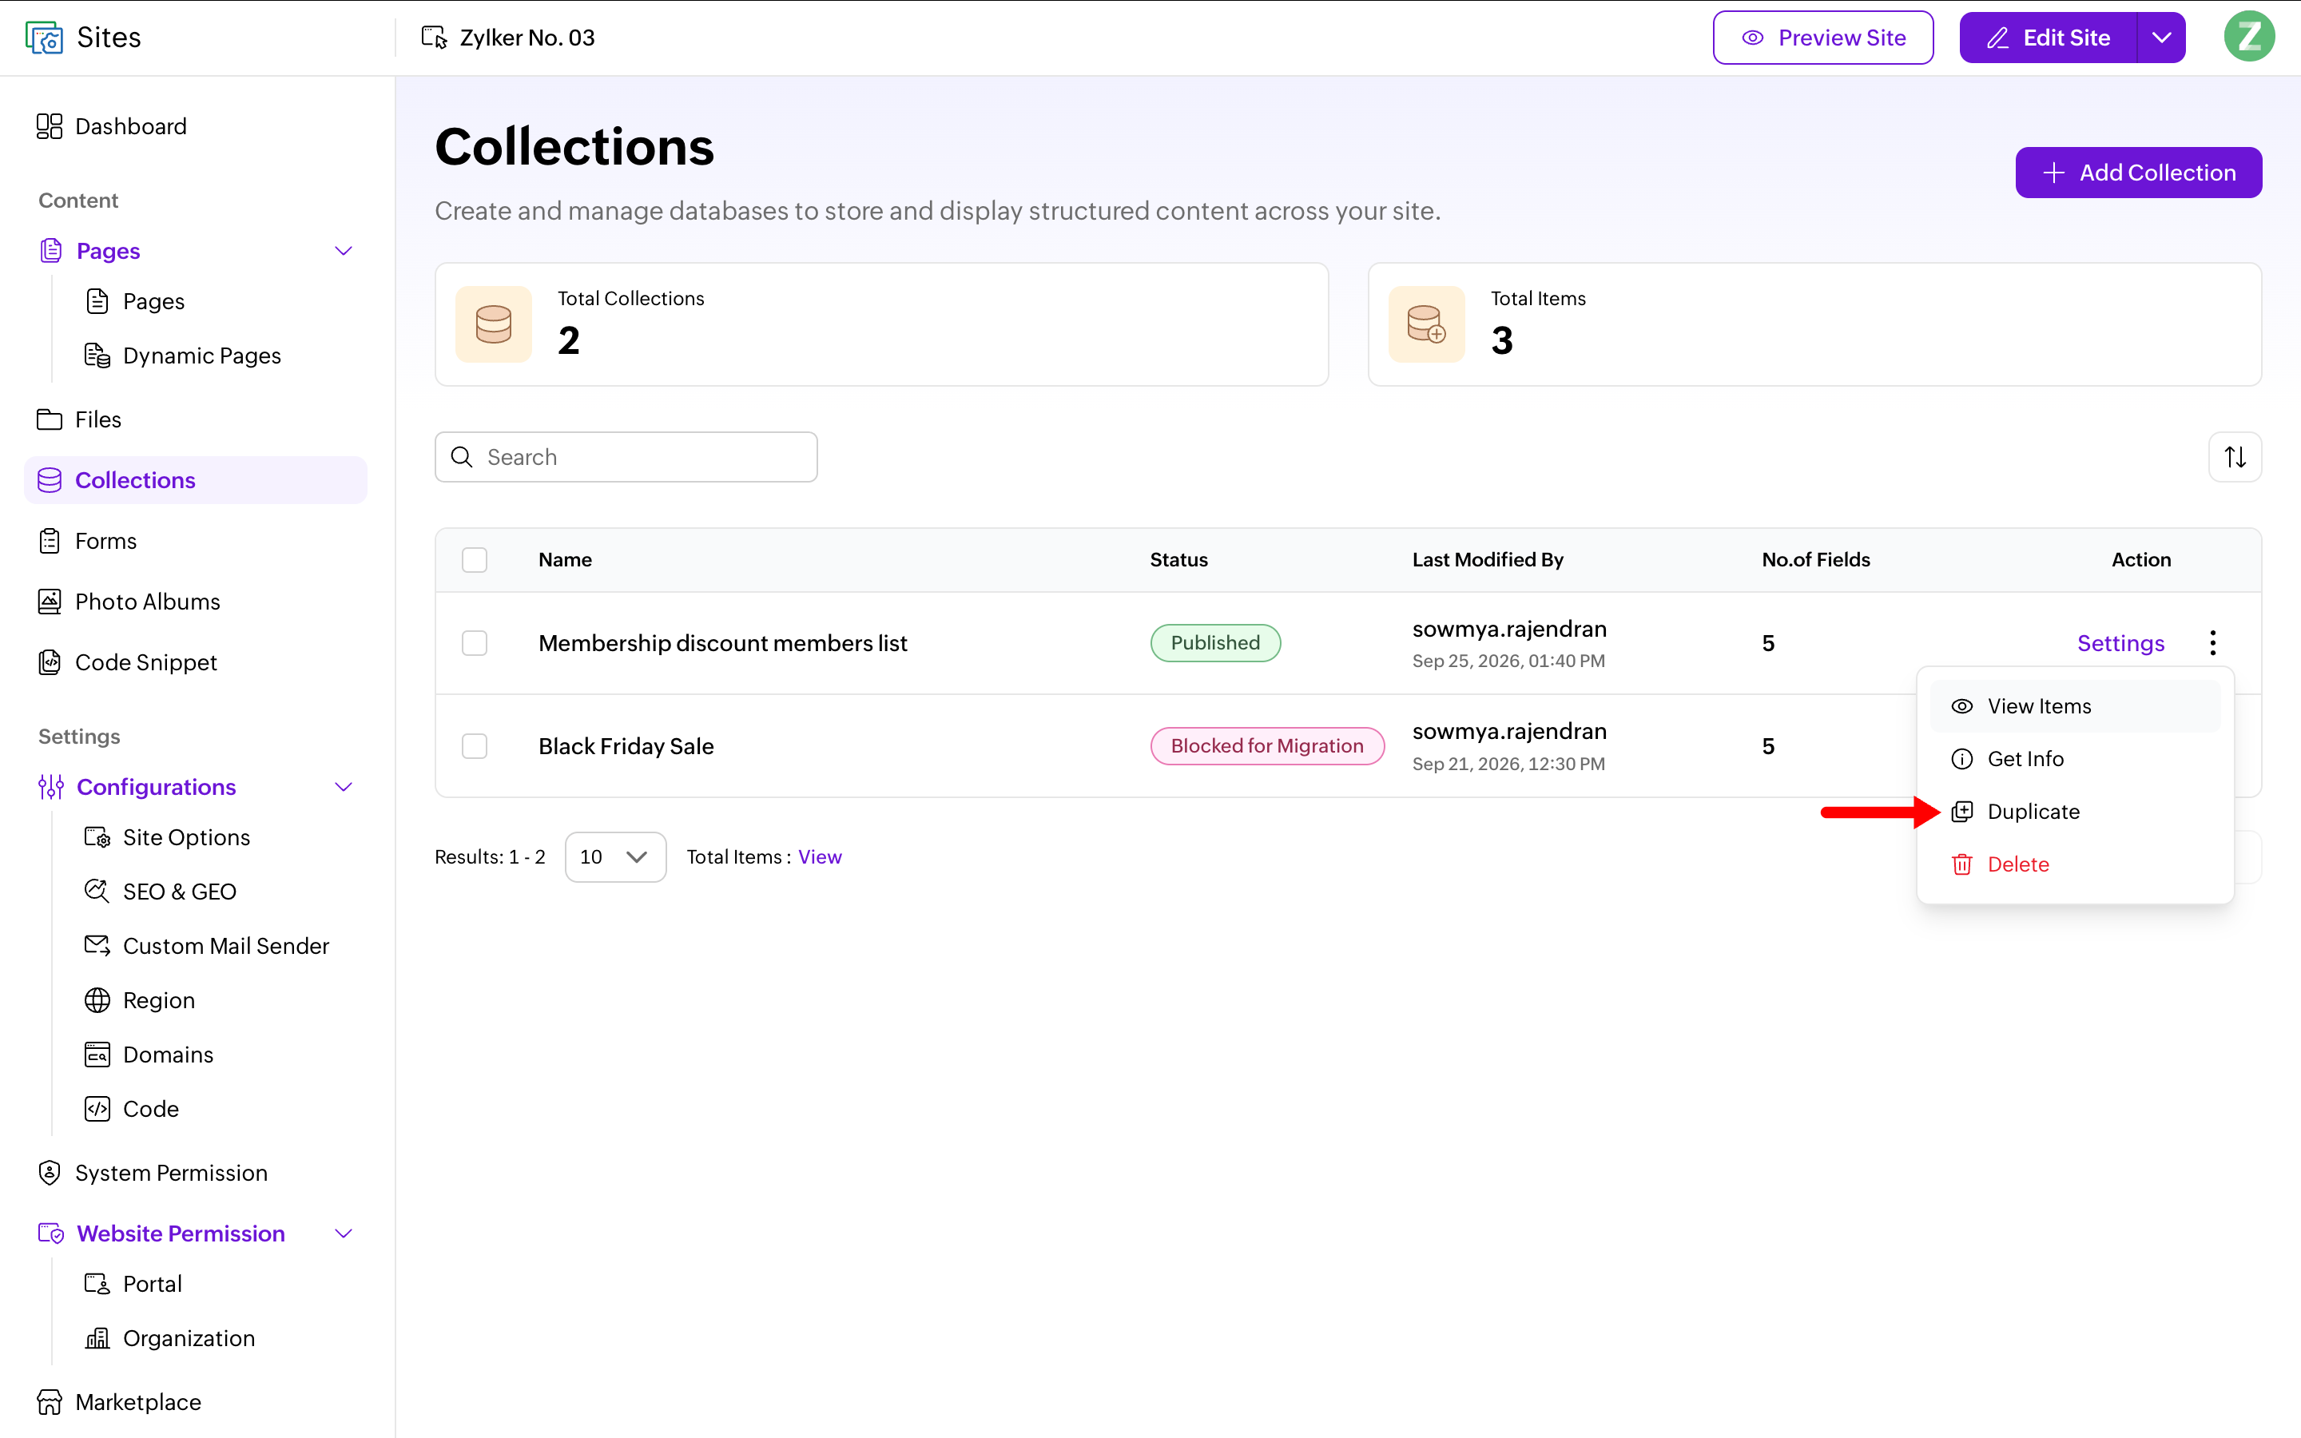Go to Files in sidebar

[x=79, y=419]
